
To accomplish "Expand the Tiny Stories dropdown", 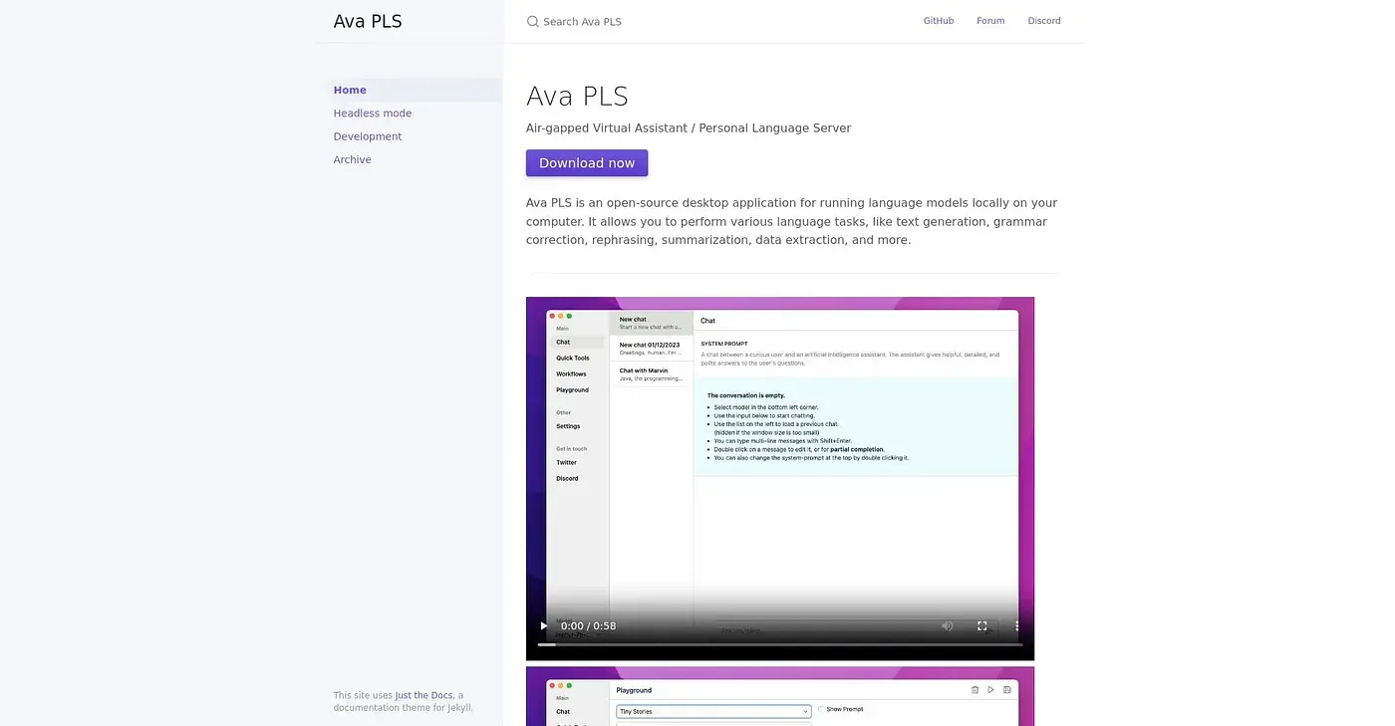I will pyautogui.click(x=713, y=711).
